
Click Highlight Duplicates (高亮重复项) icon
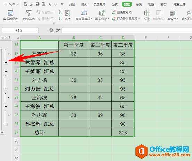pos(84,13)
